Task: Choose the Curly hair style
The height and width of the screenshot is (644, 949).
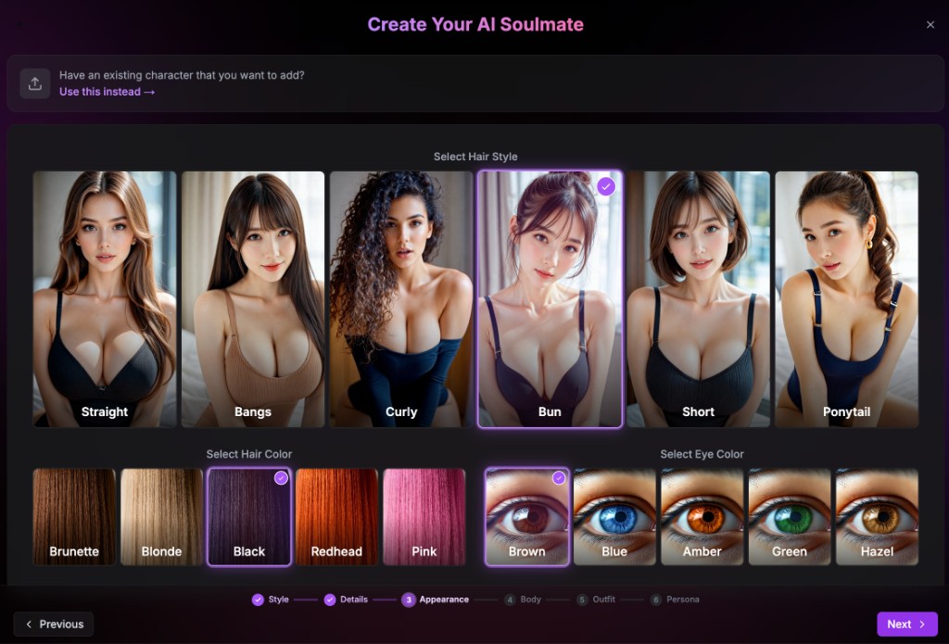Action: click(401, 298)
